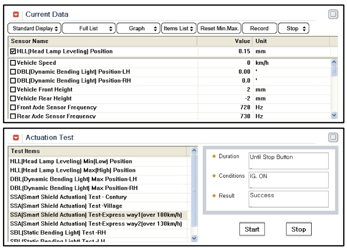The image size is (347, 250).
Task: Check the Front Axle Sensor Frequency box
Action: pos(13,108)
